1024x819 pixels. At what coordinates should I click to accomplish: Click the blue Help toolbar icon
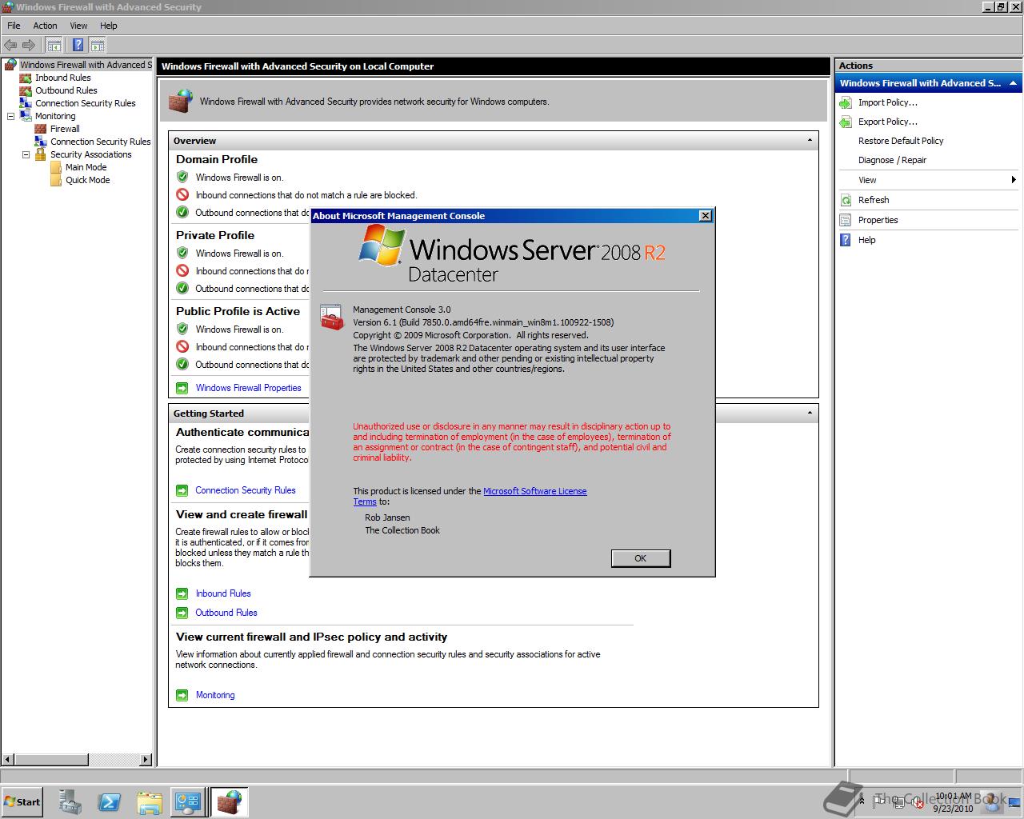pos(78,45)
